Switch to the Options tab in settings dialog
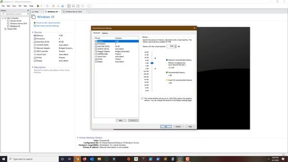 pyautogui.click(x=105, y=33)
